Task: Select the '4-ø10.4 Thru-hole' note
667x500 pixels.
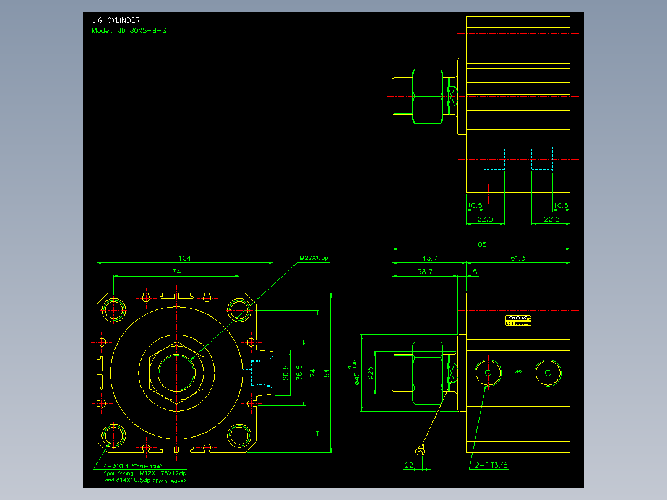Action: pos(132,466)
